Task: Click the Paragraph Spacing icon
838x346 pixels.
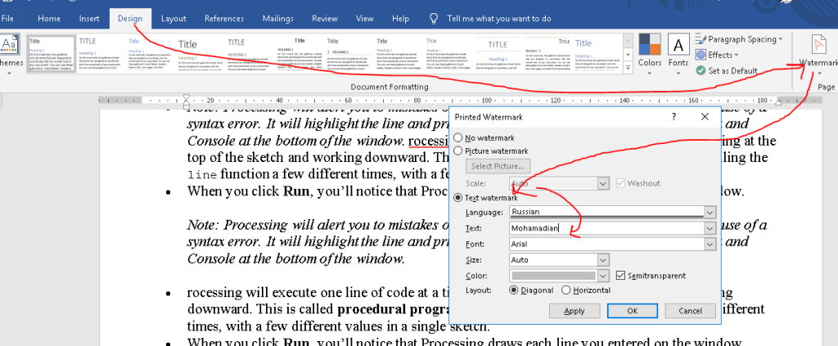Action: [701, 39]
